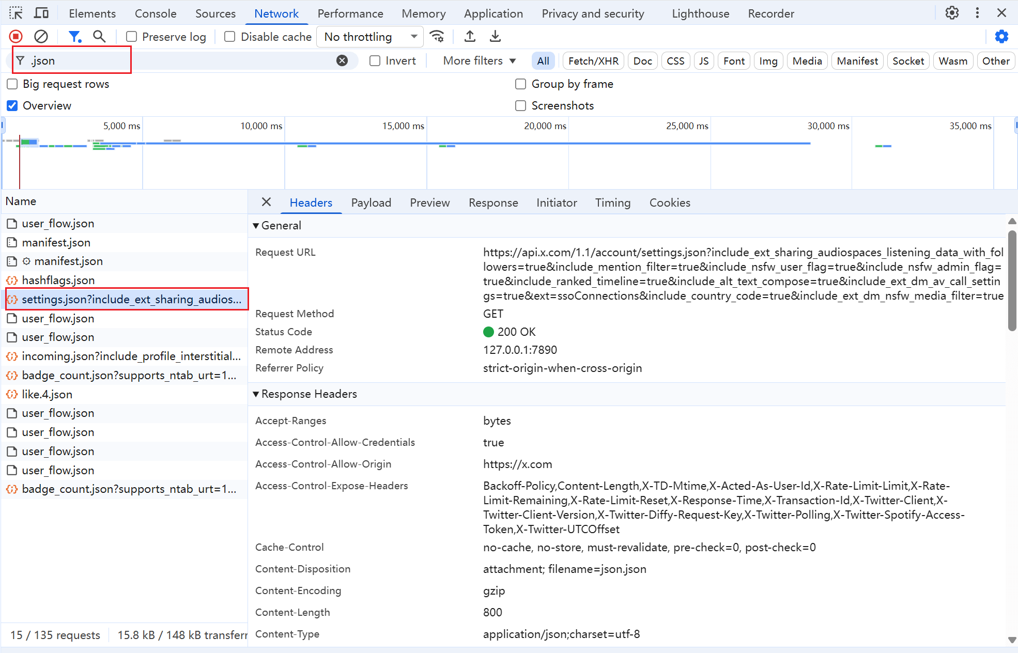Image resolution: width=1018 pixels, height=653 pixels.
Task: Open No throttling dropdown
Action: pyautogui.click(x=370, y=37)
